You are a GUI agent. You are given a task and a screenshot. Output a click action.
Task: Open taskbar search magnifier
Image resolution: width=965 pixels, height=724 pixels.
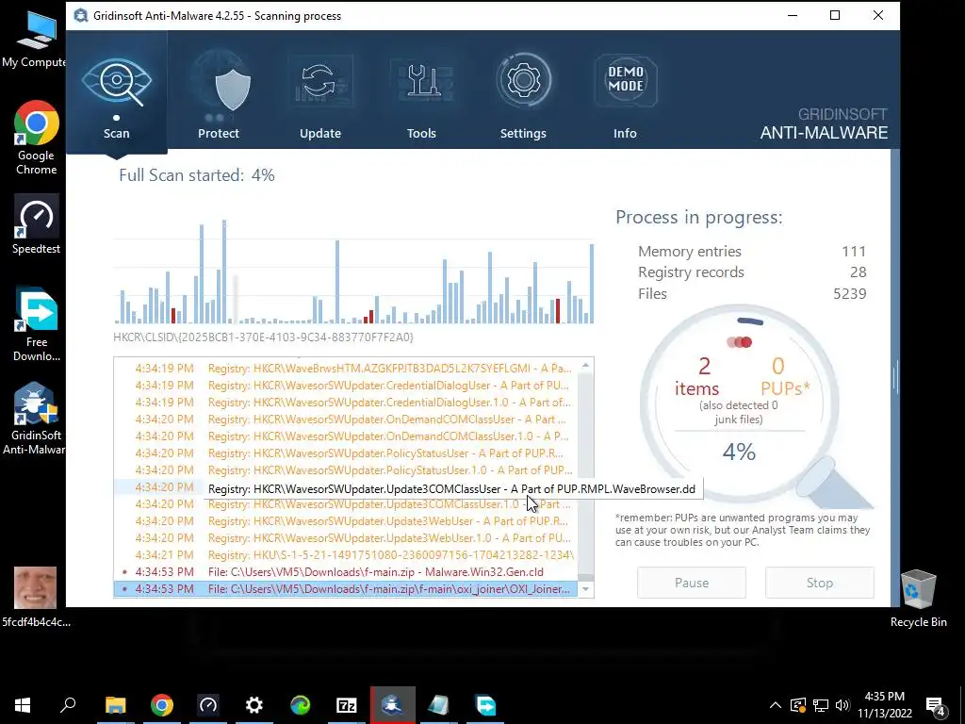(x=68, y=705)
